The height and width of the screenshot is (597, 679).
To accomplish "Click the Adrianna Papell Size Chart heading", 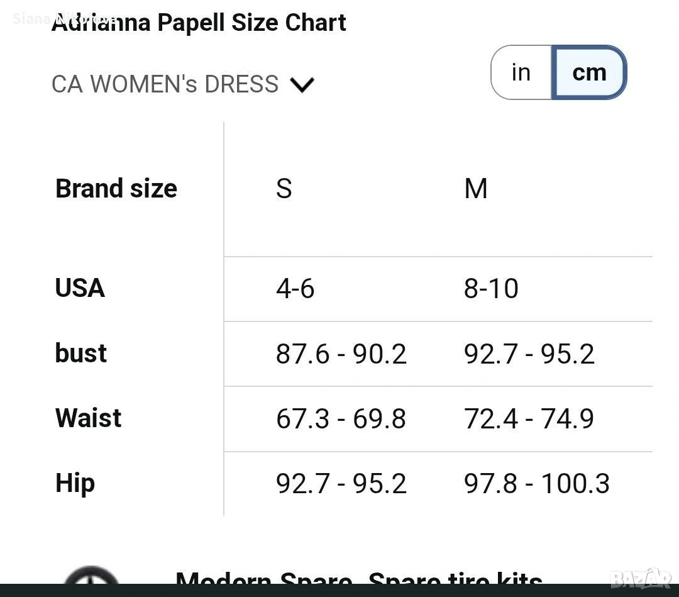I will click(x=199, y=23).
